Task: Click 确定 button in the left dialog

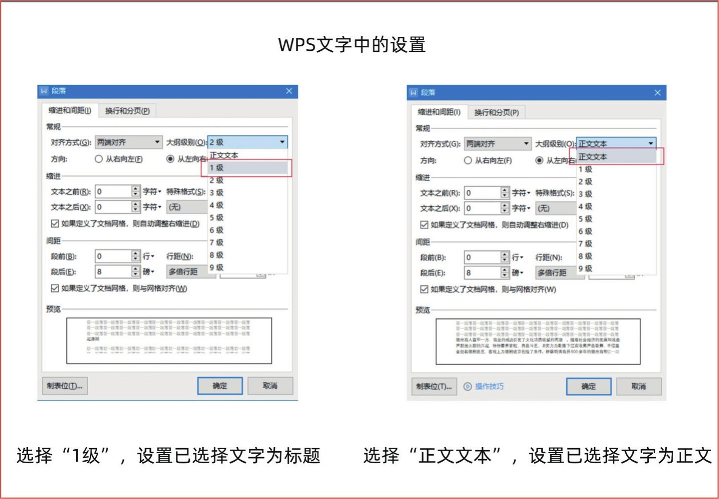Action: click(220, 386)
